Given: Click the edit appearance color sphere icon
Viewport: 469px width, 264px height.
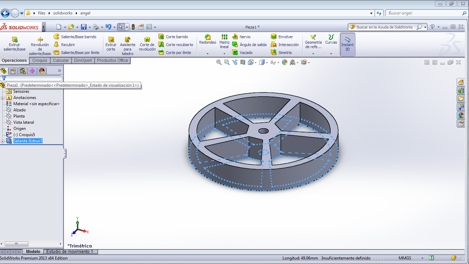Looking at the screenshot, I should pyautogui.click(x=284, y=62).
